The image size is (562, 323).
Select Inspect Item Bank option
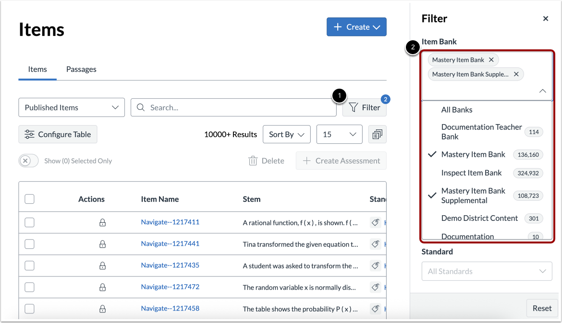click(x=471, y=173)
